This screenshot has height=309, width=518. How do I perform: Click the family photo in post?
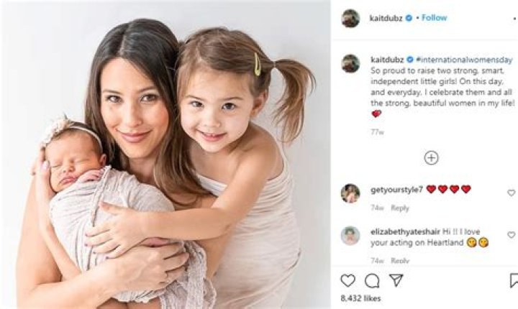point(165,154)
